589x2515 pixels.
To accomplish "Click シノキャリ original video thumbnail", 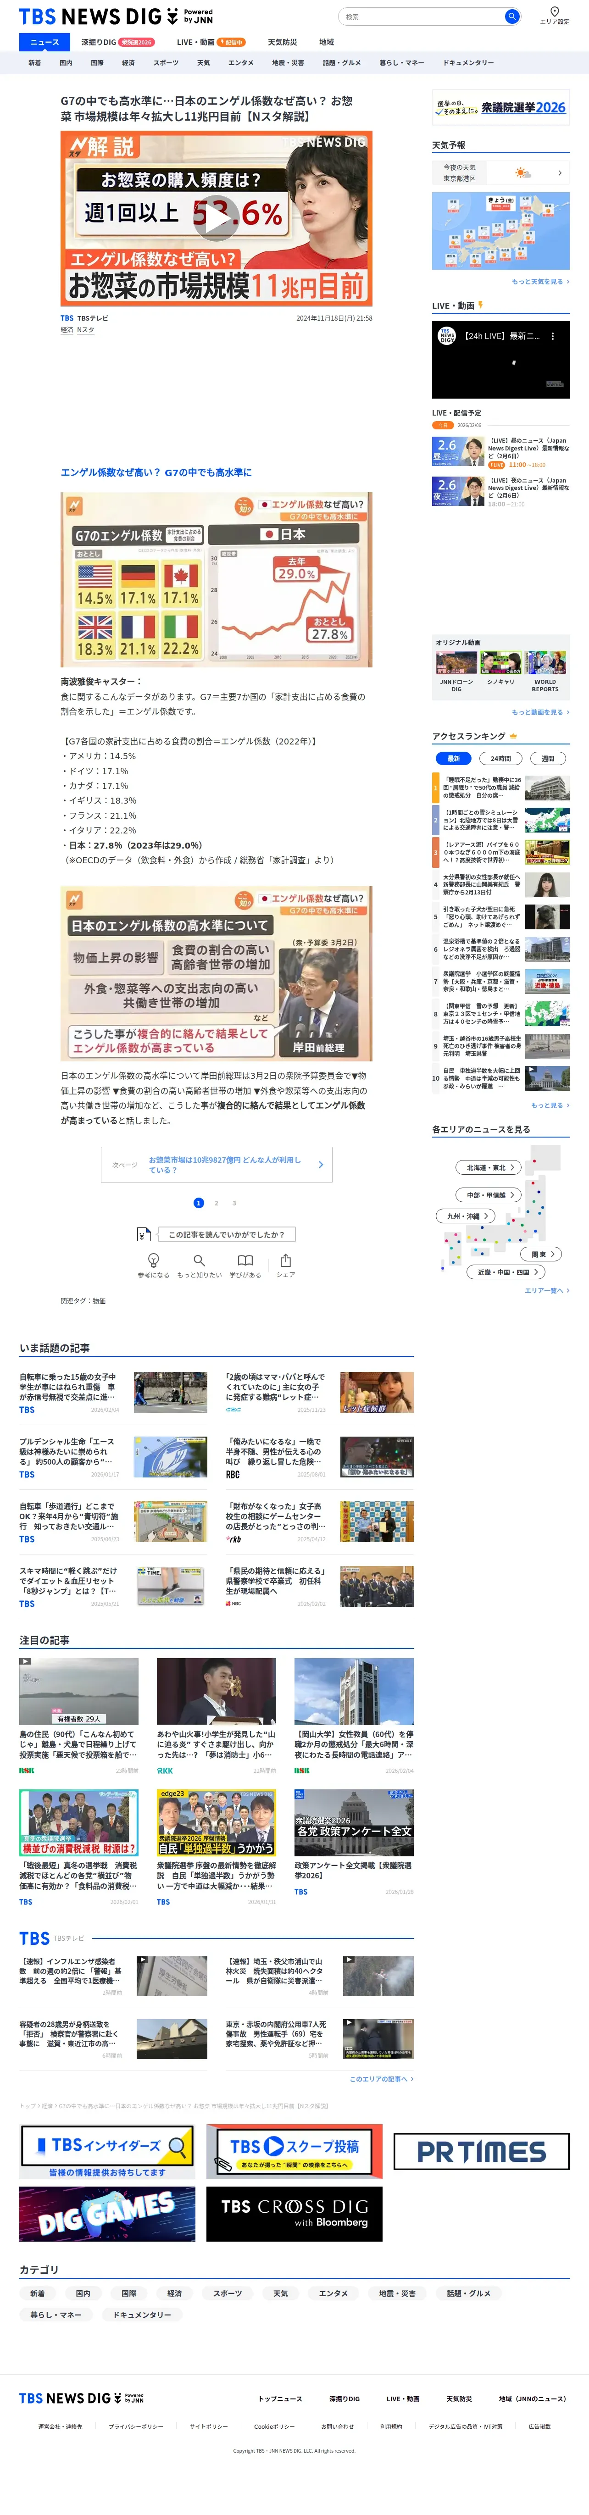I will [501, 664].
